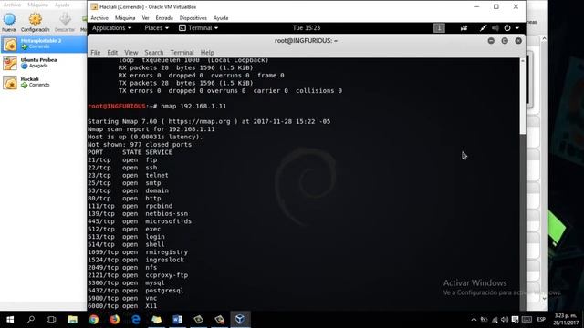Launch Microsoft Edge from taskbar

[136, 320]
